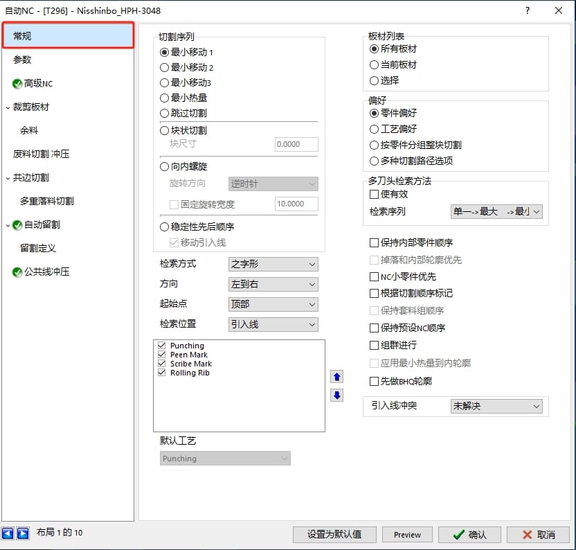This screenshot has height=550, width=576.
Task: Click the 设置为默认值 button
Action: point(334,535)
